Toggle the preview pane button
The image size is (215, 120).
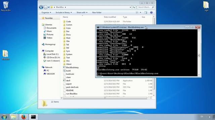tap(146, 13)
